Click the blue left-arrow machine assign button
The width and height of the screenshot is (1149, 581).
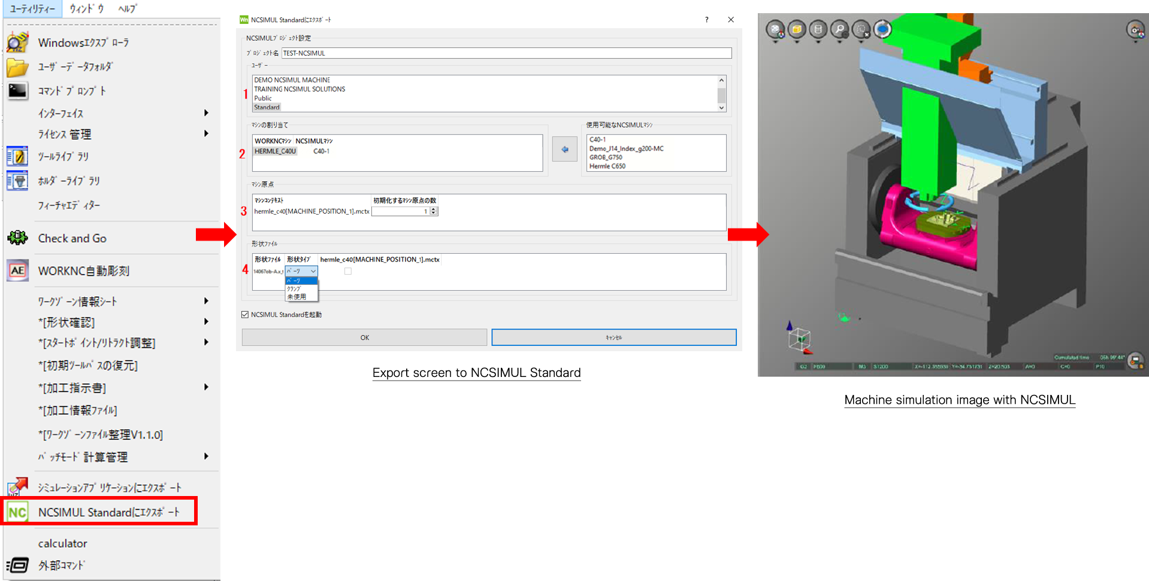click(564, 150)
